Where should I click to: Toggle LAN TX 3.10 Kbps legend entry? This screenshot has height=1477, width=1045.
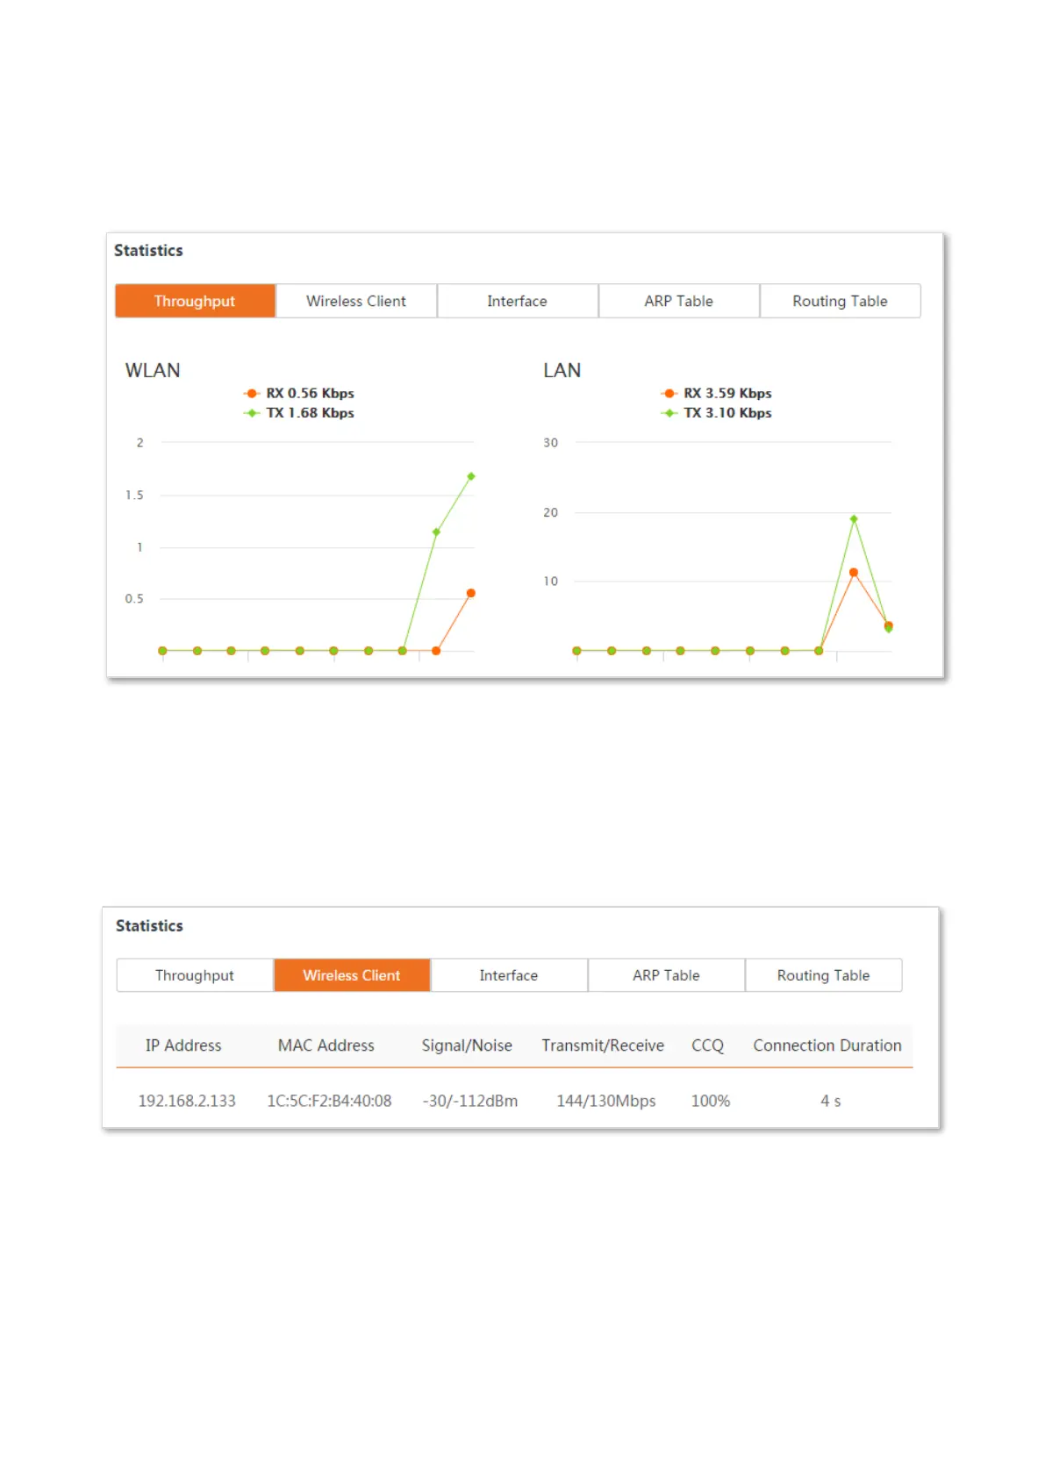[717, 413]
